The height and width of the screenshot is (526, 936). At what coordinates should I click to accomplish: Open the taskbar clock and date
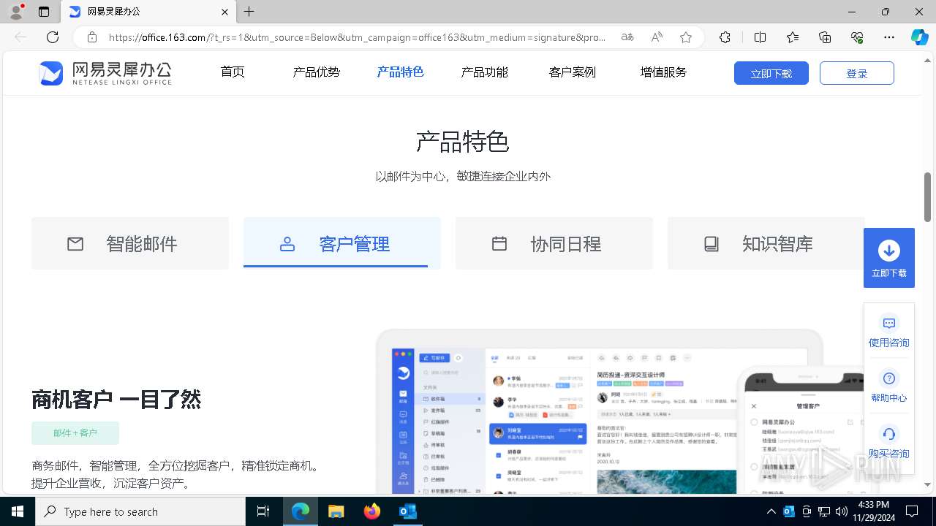point(873,511)
